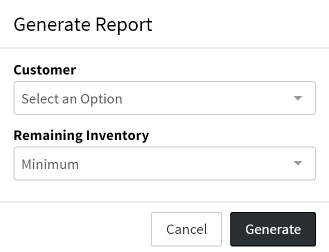The height and width of the screenshot is (252, 329).
Task: Click the Customer field label
Action: tap(45, 70)
